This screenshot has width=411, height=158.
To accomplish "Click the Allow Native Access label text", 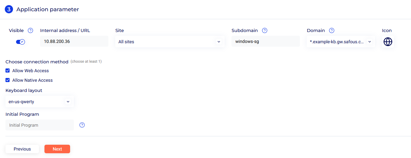I will [32, 80].
